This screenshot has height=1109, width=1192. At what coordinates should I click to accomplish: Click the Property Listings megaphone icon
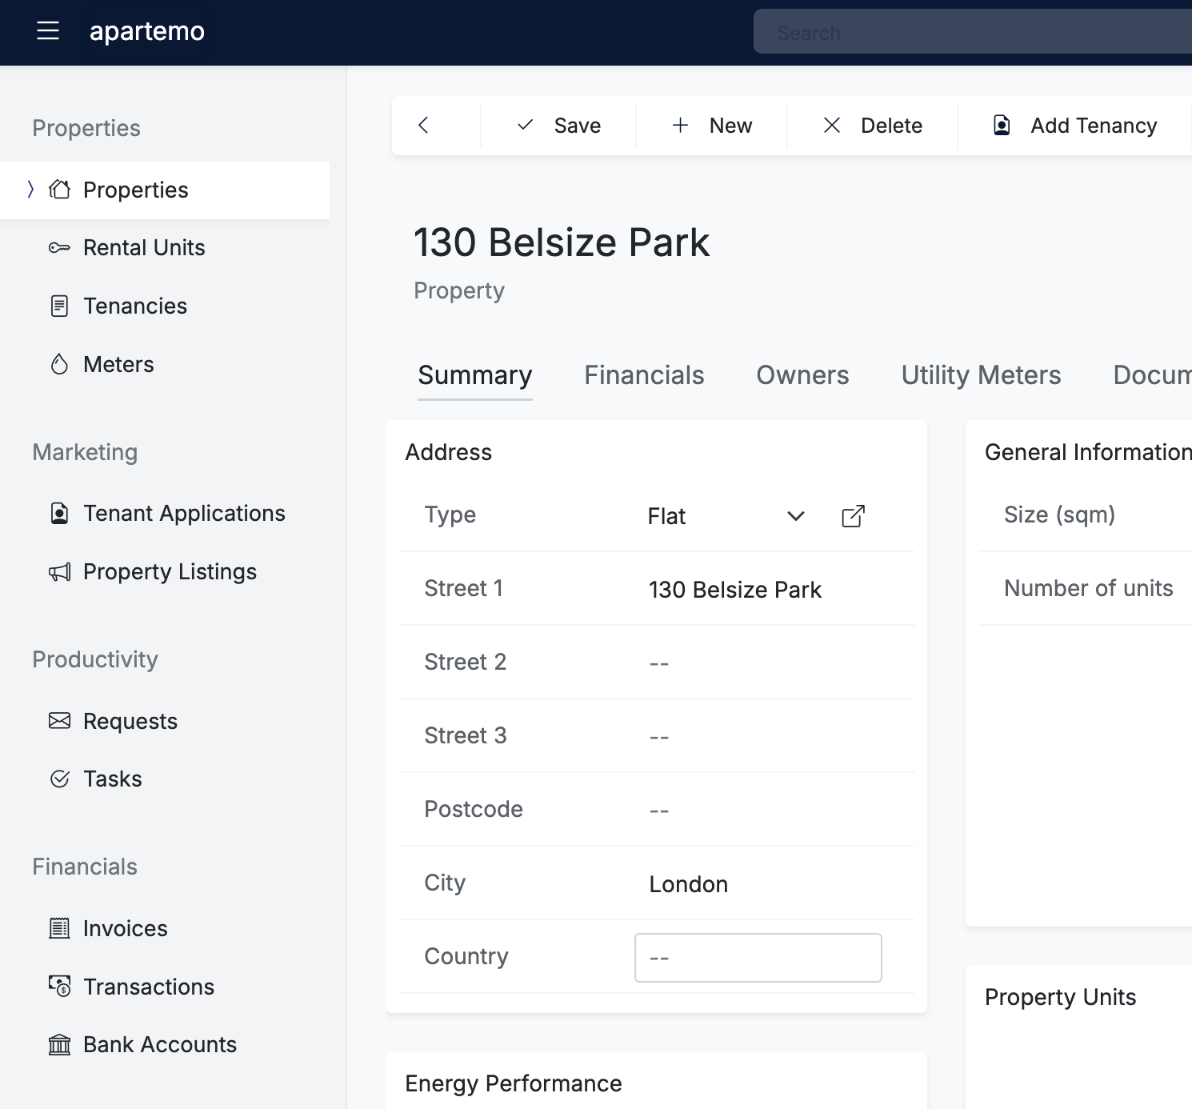point(60,571)
